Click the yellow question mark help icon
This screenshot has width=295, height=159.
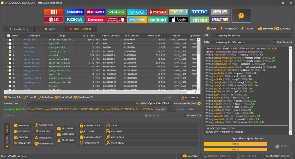(x=241, y=16)
